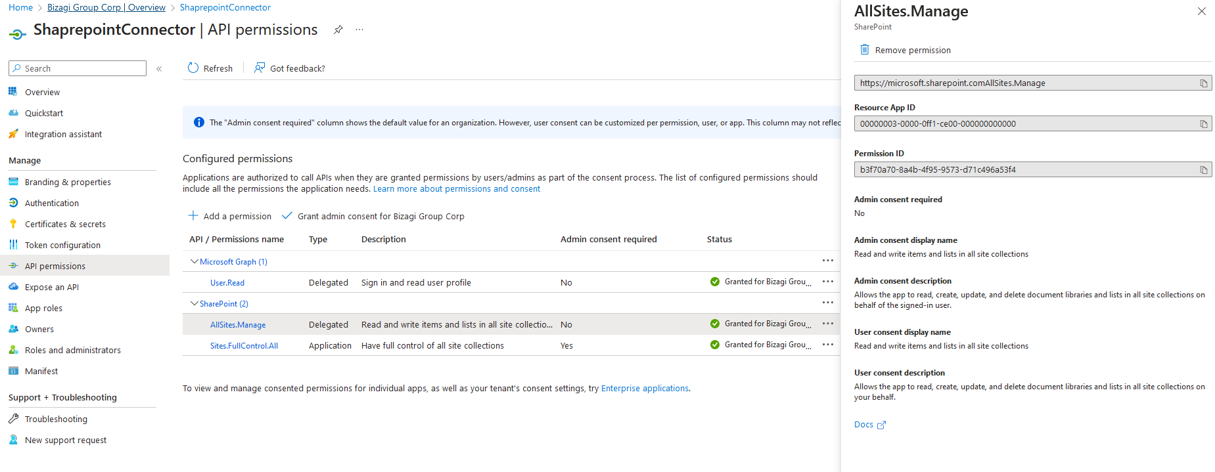This screenshot has height=472, width=1215.
Task: Open App roles
Action: (43, 308)
